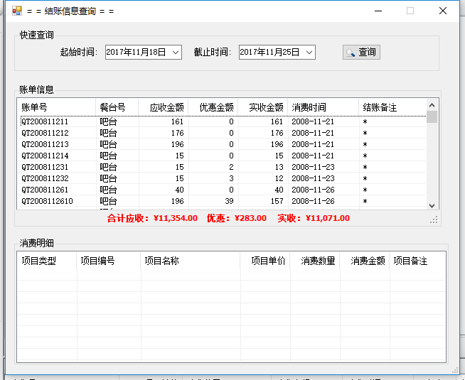
Task: Click the 查询 search button
Action: [361, 52]
